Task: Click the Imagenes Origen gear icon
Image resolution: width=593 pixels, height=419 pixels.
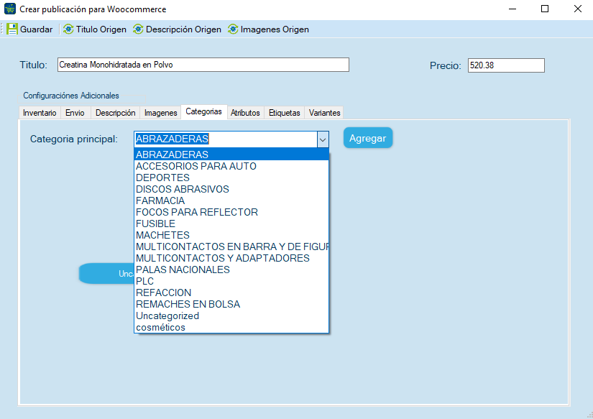Action: [233, 29]
